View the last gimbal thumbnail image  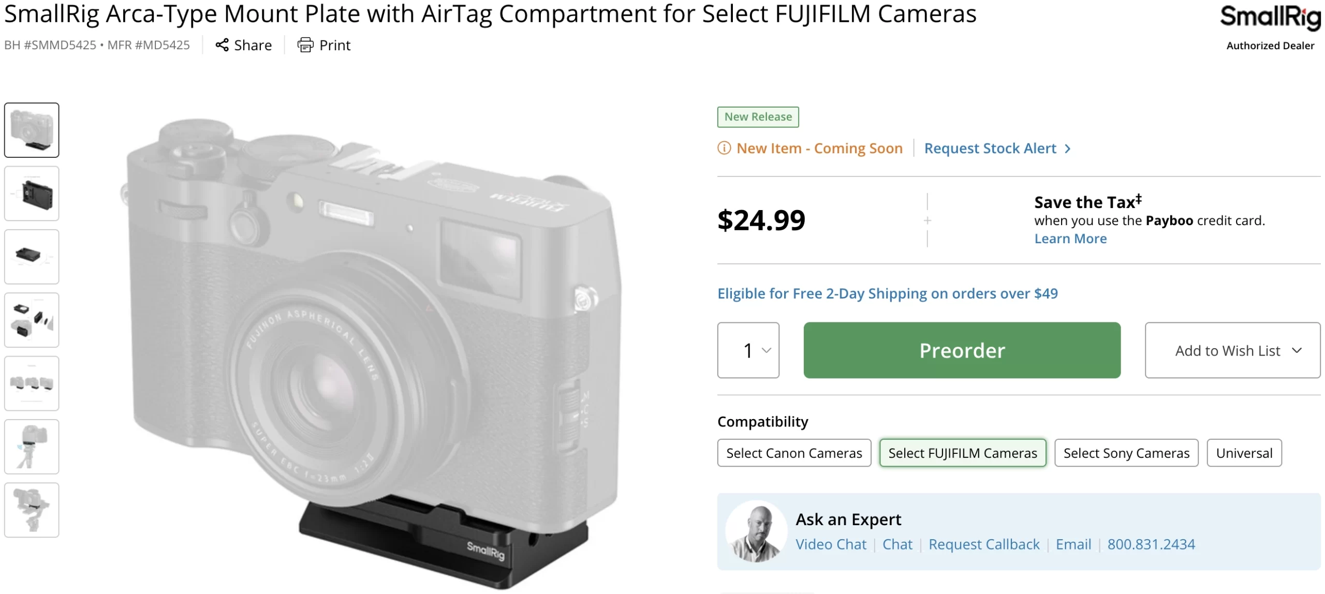(x=32, y=510)
